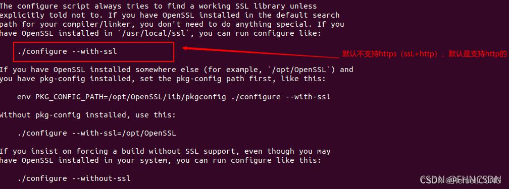
Task: Click the red-boxed ./configure --with-ssl command
Action: tap(68, 52)
